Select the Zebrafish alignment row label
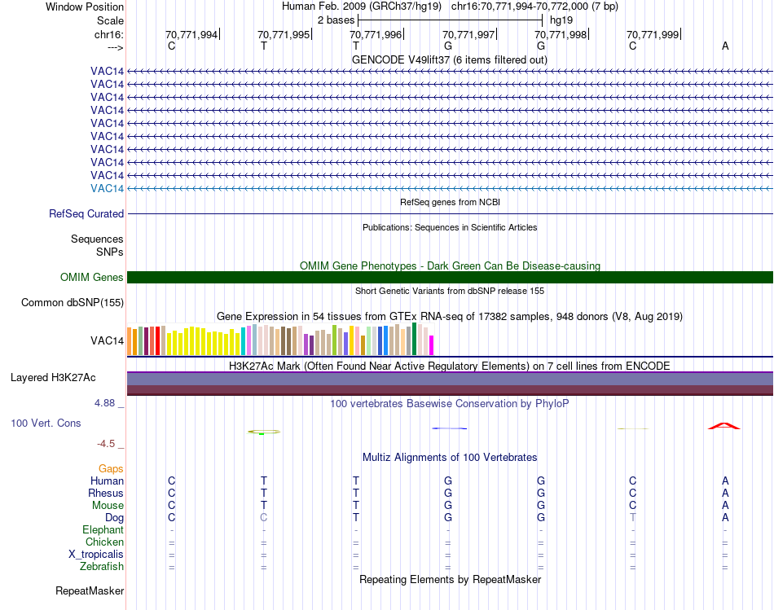 click(x=102, y=567)
